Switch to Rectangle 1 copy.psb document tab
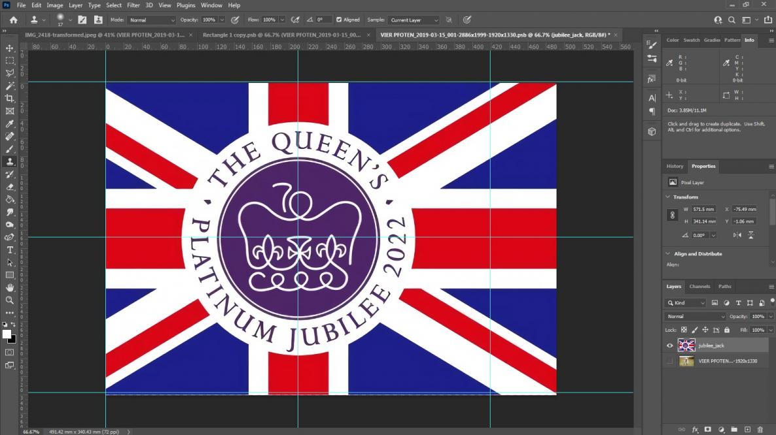The height and width of the screenshot is (435, 776). point(281,35)
